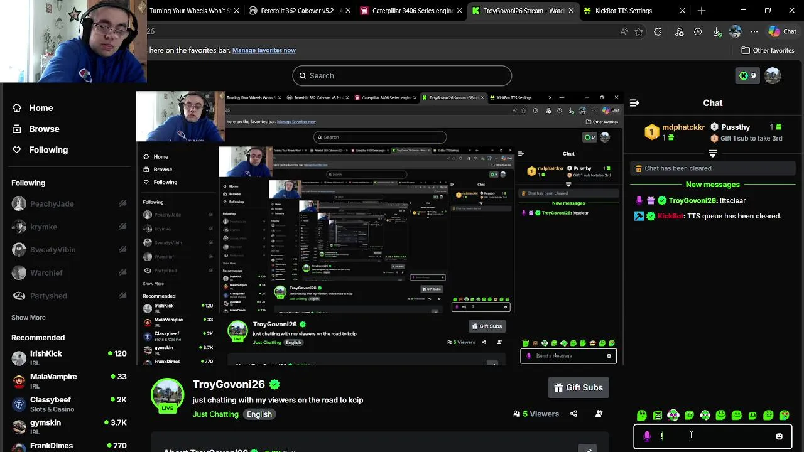Open a new browser tab
Image resolution: width=804 pixels, height=452 pixels.
click(702, 11)
